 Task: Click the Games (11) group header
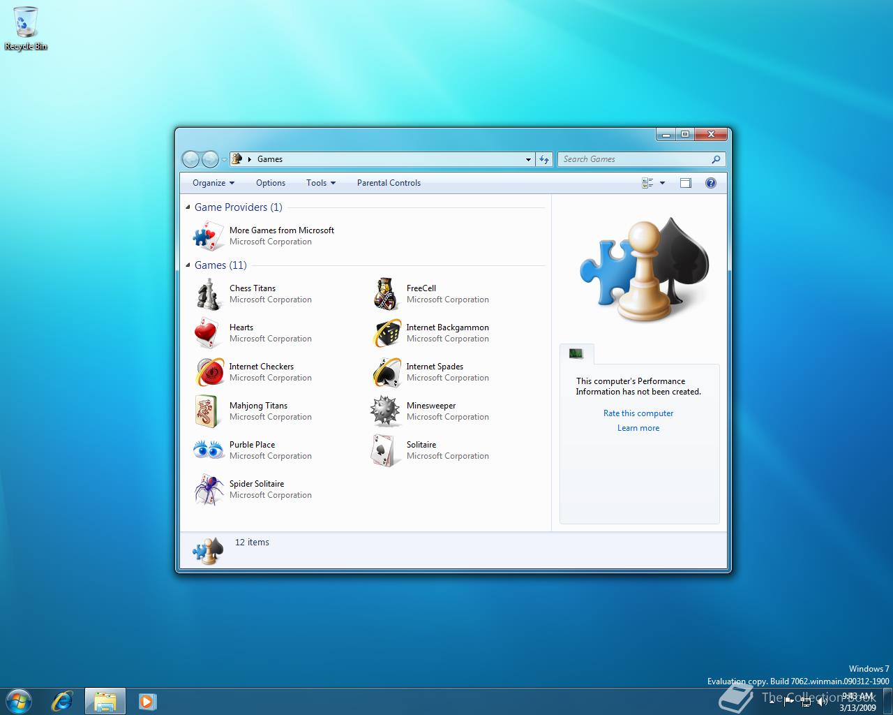click(x=220, y=265)
